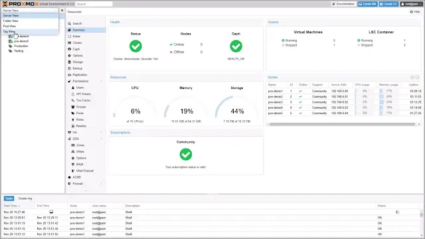Screen dimensions: 425x239
Task: Expand the HA submenu arrow
Action: pos(102,133)
